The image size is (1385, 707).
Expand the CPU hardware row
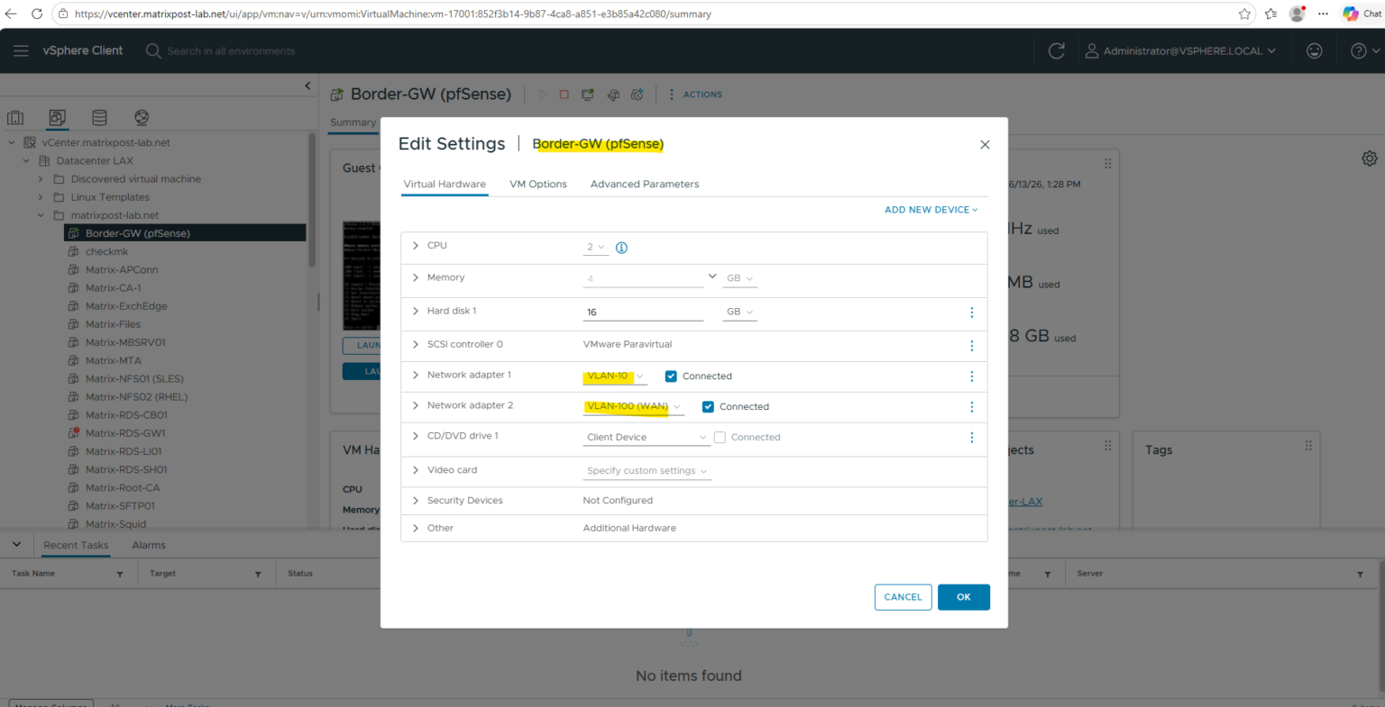point(416,245)
